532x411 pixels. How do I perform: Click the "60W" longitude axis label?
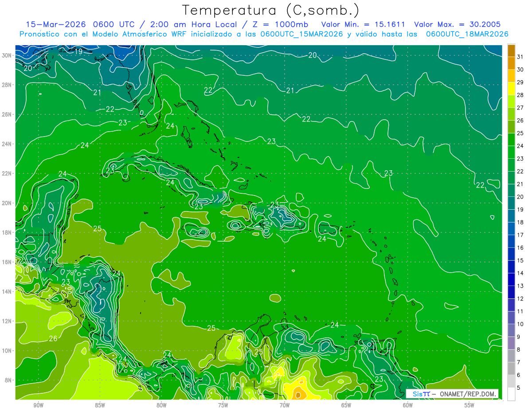point(408,405)
